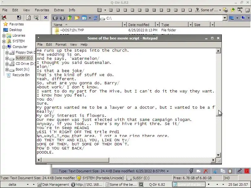Open the Type column dropdown
The height and width of the screenshot is (188, 251).
click(190, 25)
